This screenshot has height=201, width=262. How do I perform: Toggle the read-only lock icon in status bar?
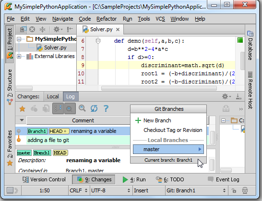coord(234,190)
